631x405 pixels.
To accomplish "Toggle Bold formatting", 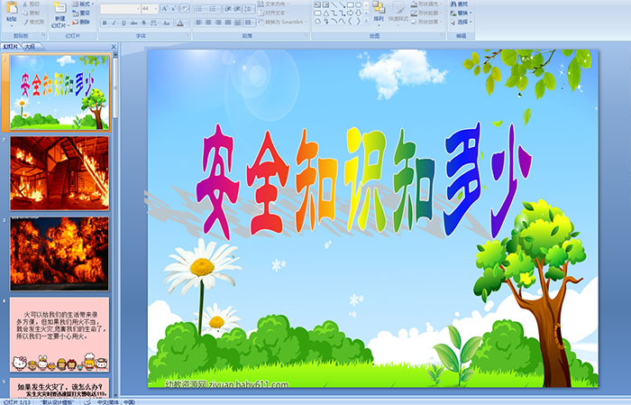I will [105, 23].
